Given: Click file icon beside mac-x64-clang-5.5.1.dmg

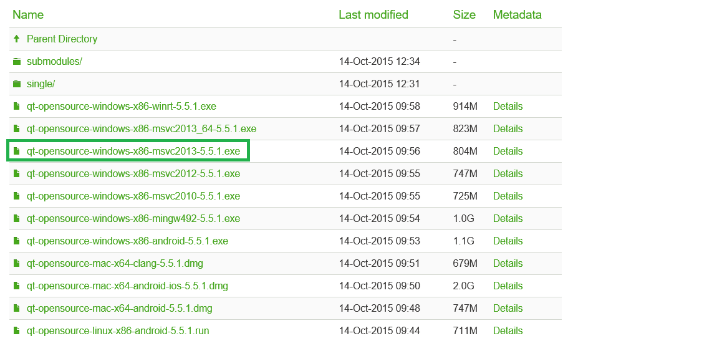Looking at the screenshot, I should [x=17, y=264].
